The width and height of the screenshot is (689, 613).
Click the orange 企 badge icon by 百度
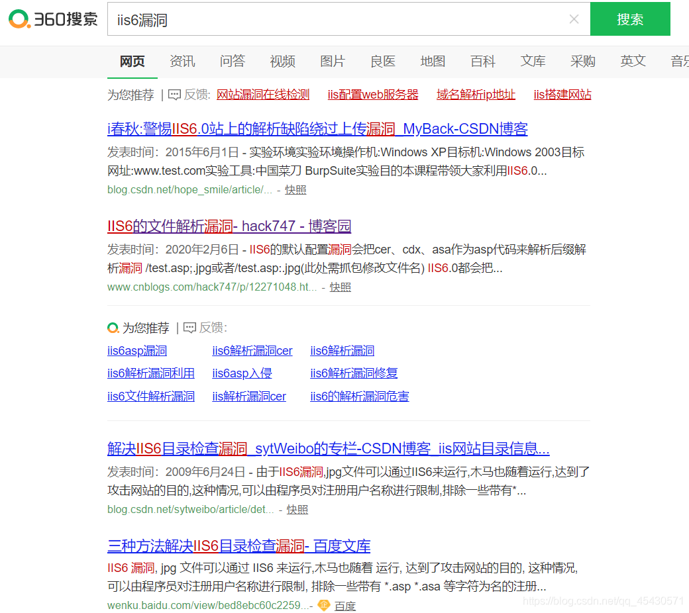324,605
